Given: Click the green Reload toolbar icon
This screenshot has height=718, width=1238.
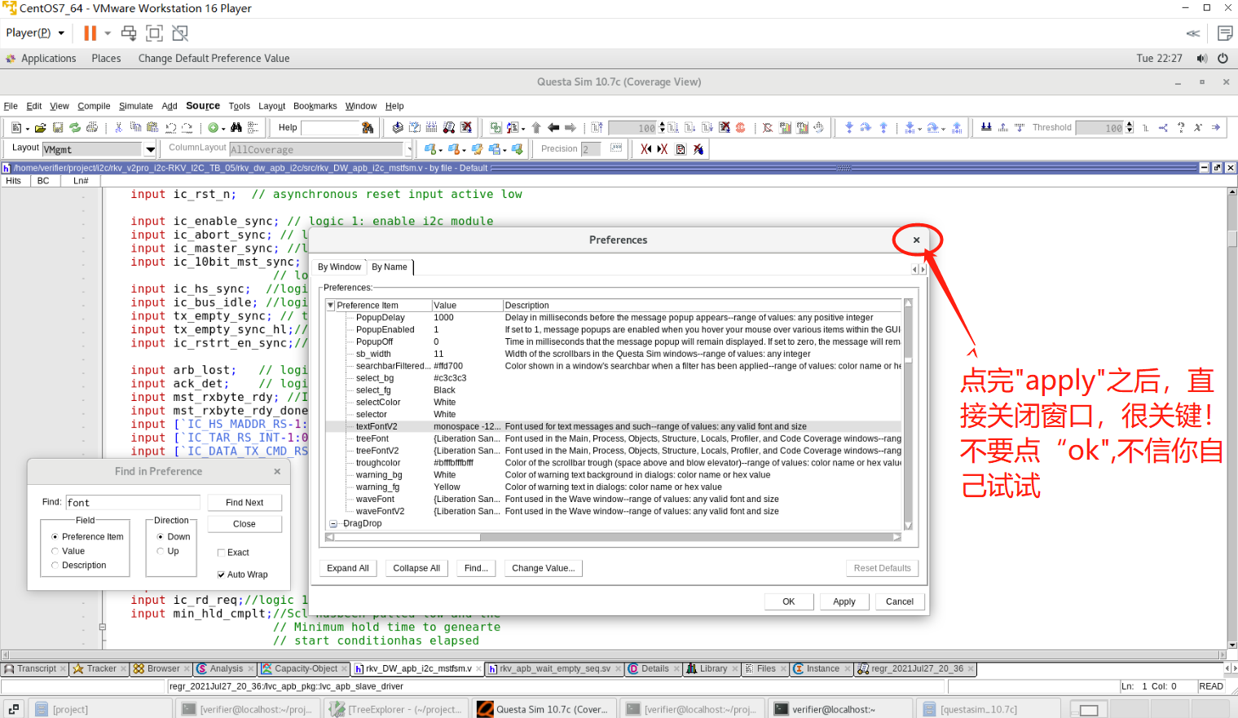Looking at the screenshot, I should [75, 128].
